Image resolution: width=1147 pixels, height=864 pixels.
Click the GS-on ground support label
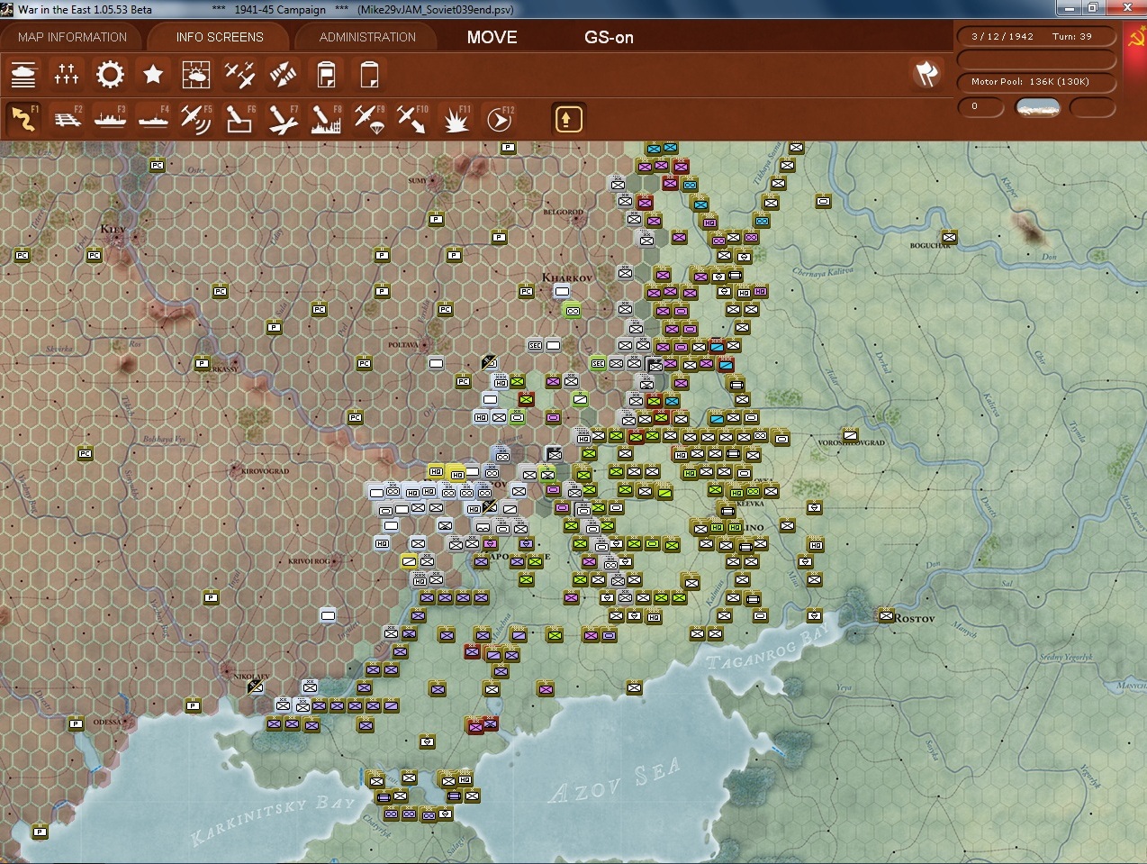coord(610,37)
